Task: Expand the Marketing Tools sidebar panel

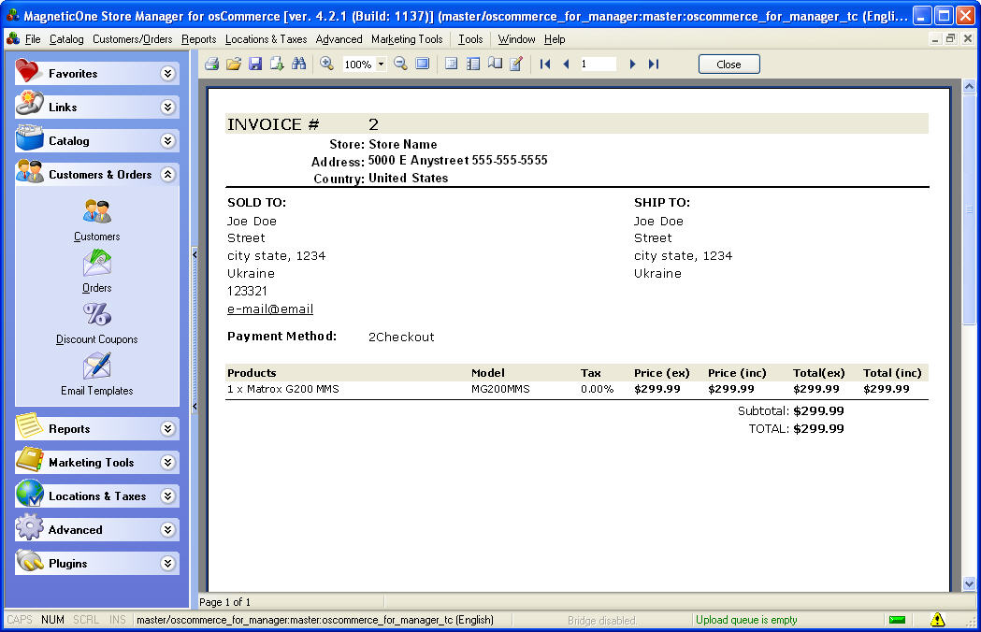Action: 167,463
